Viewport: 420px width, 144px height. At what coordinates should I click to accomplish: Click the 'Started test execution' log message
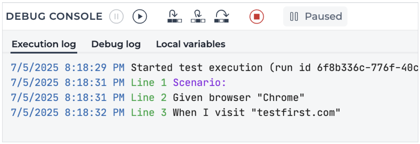(197, 68)
